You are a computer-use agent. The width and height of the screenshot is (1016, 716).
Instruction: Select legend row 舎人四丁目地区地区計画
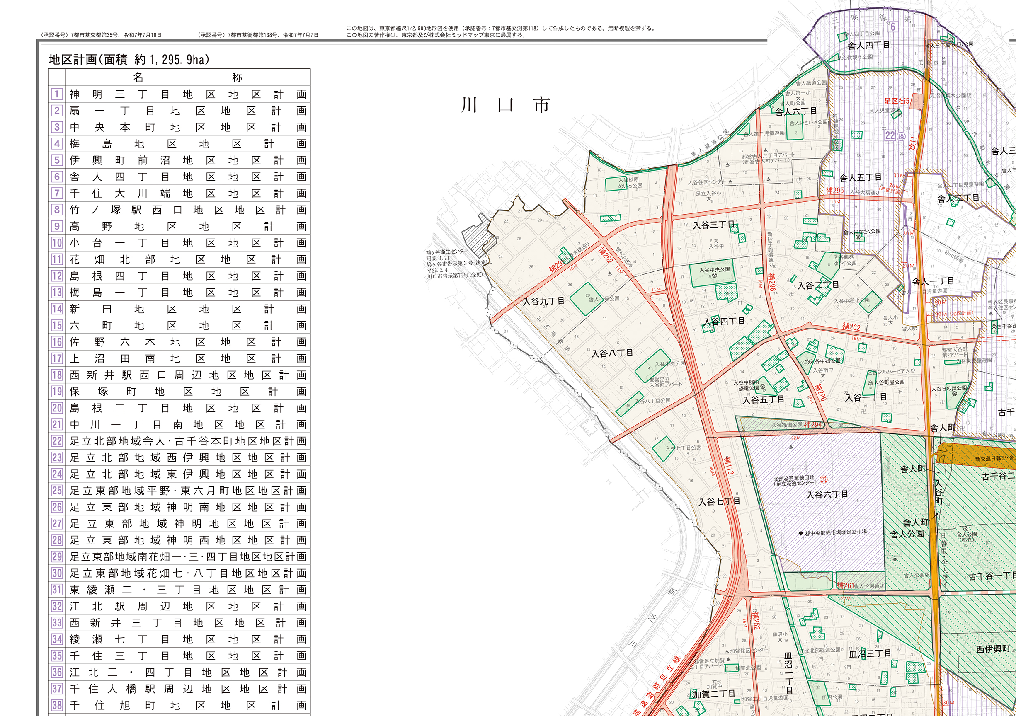click(x=188, y=177)
